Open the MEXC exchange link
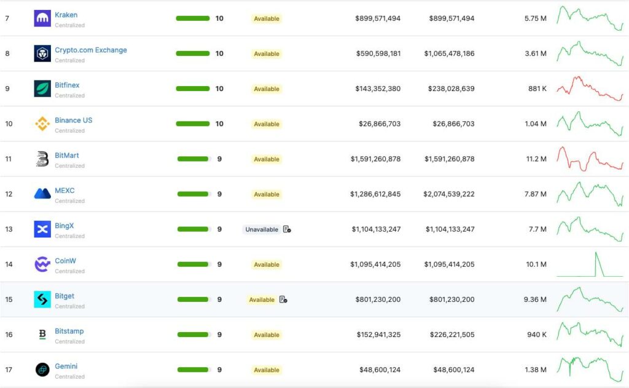This screenshot has width=629, height=388. [x=64, y=191]
